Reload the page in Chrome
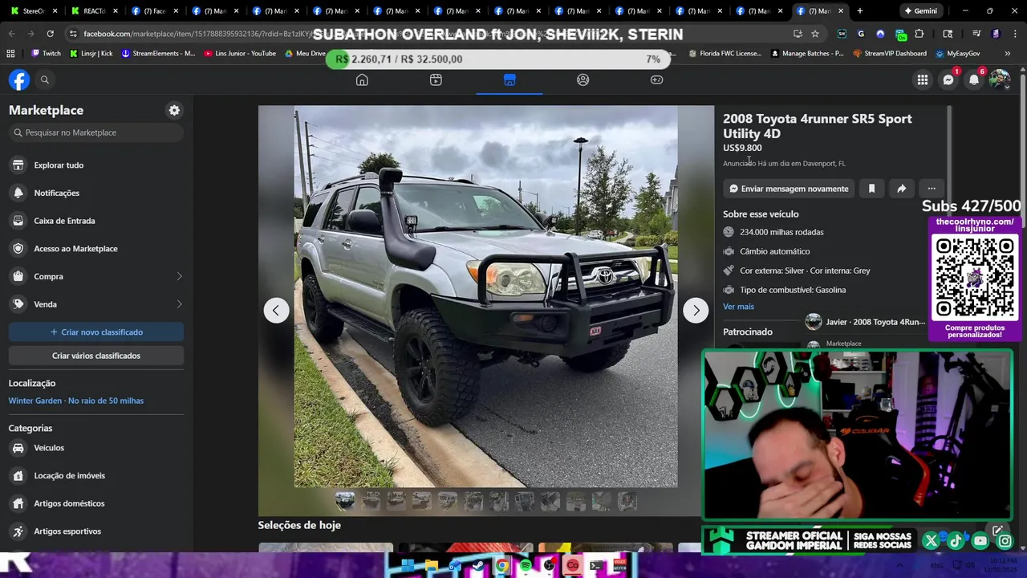The width and height of the screenshot is (1027, 578). (x=50, y=34)
